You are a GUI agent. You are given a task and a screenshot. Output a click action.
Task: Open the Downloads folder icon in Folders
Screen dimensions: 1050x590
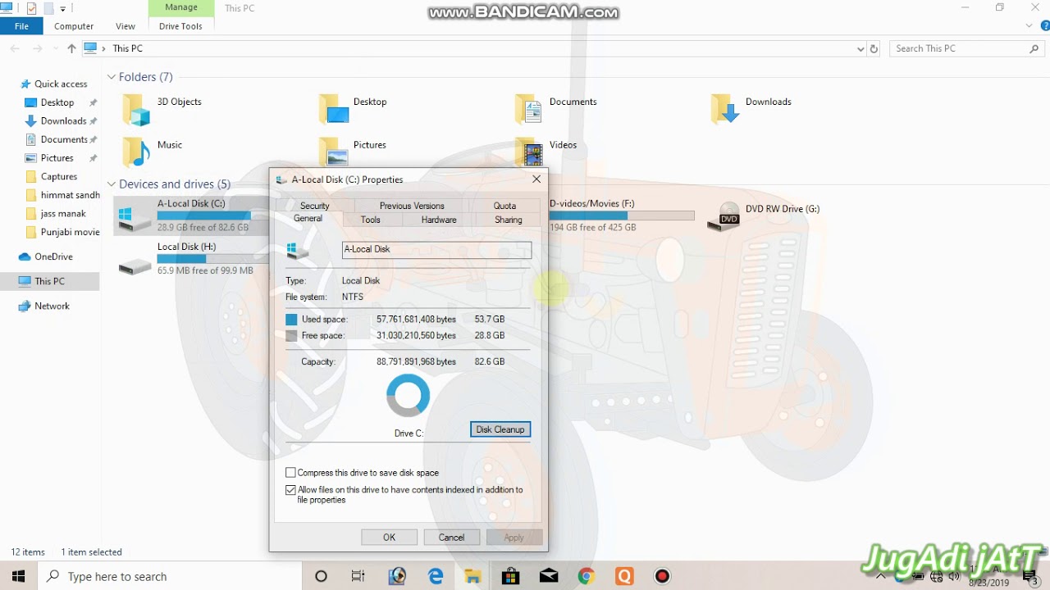click(725, 109)
